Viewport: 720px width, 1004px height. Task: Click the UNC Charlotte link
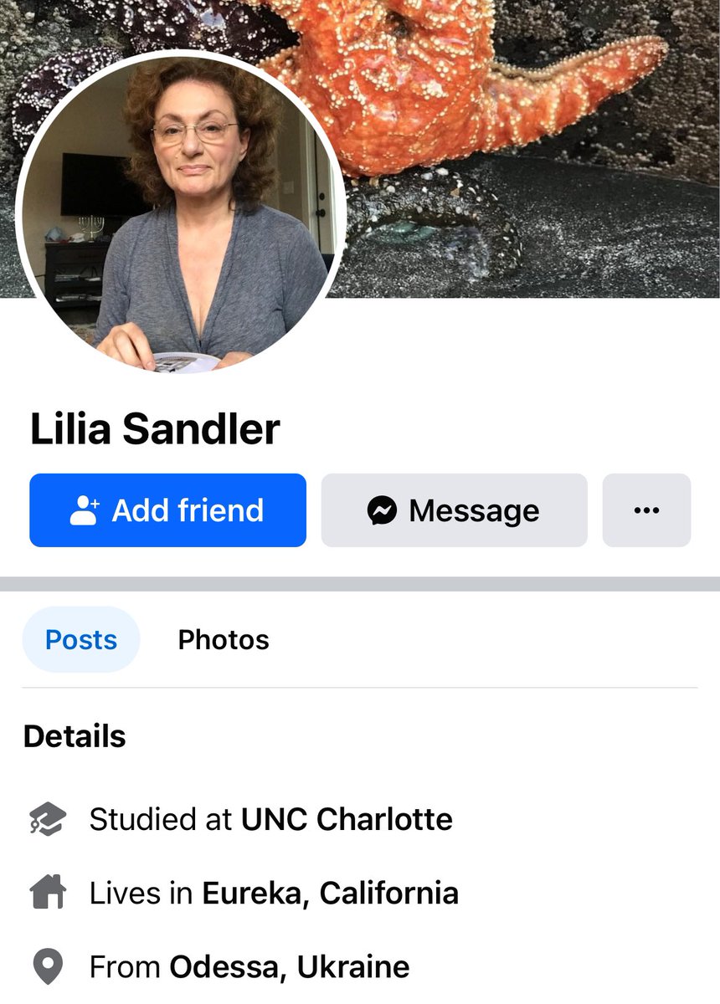click(x=347, y=819)
